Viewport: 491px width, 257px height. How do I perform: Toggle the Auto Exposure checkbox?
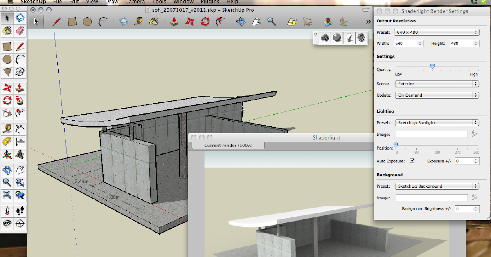pyautogui.click(x=412, y=161)
